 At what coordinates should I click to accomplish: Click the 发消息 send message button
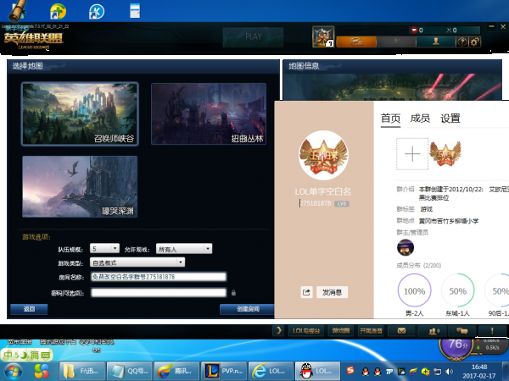(x=332, y=292)
